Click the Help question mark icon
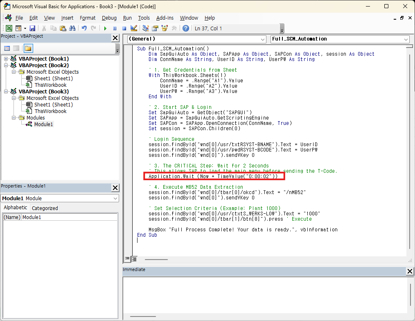 pyautogui.click(x=186, y=28)
